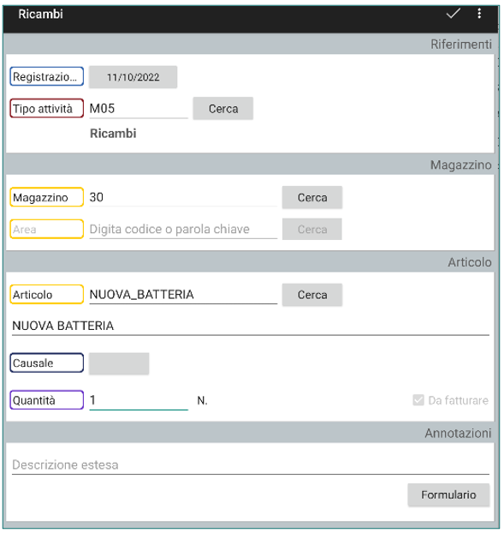
Task: Click Cerca next to Articolo field
Action: [312, 295]
